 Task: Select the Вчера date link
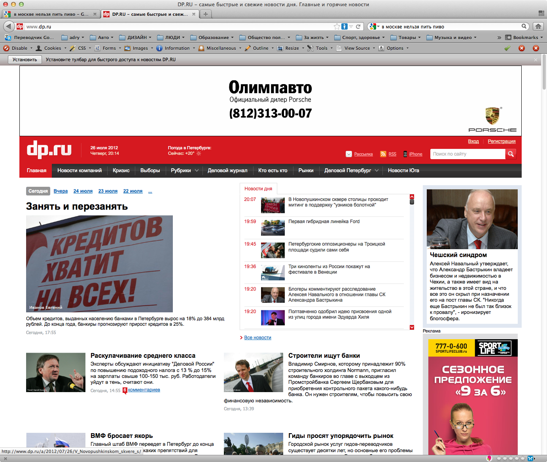(x=61, y=191)
